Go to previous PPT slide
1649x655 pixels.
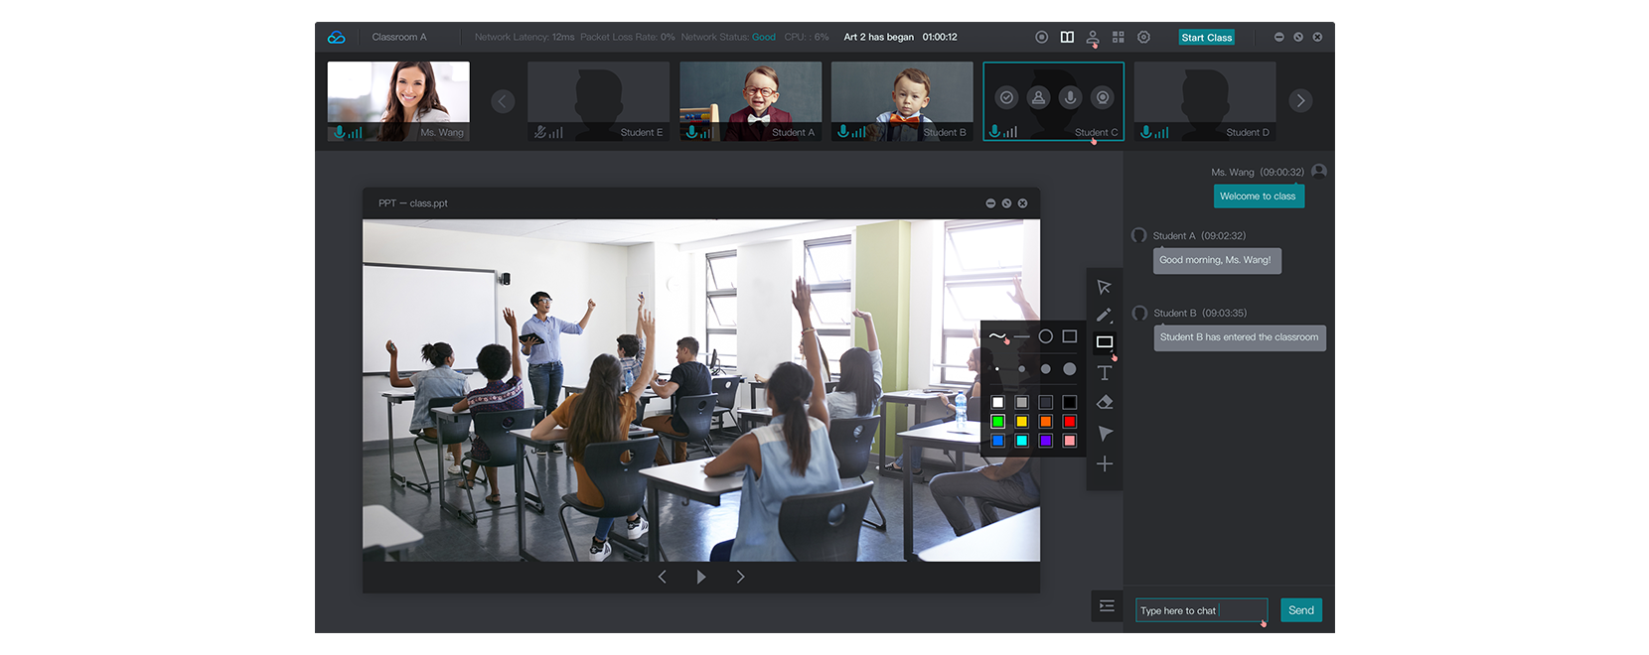[663, 577]
